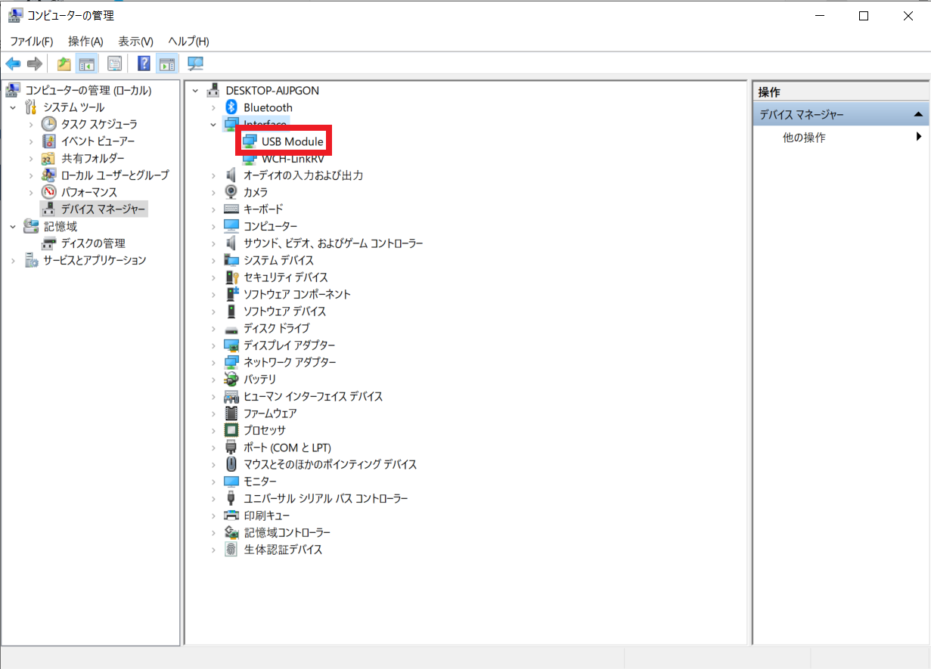Image resolution: width=931 pixels, height=669 pixels.
Task: Click the Task Scheduler clock icon
Action: (49, 124)
